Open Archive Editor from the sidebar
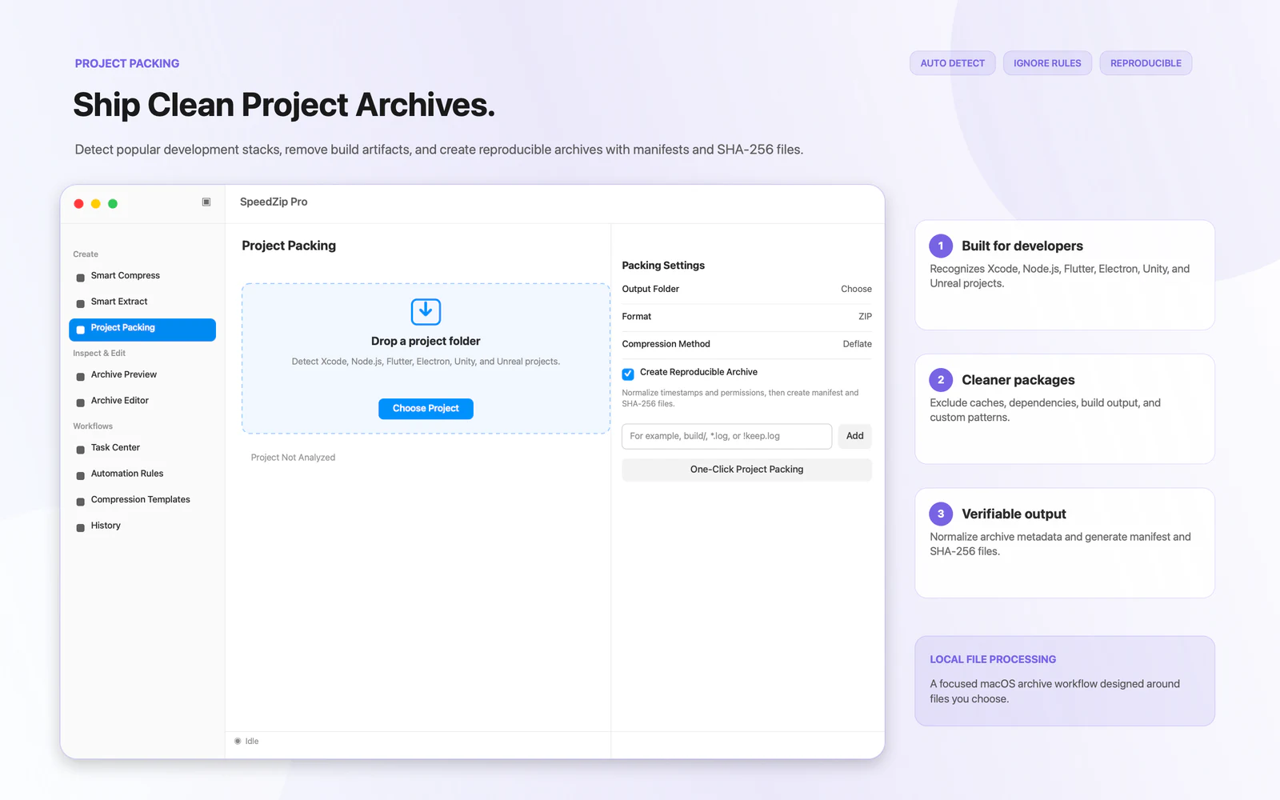Image resolution: width=1280 pixels, height=800 pixels. [x=142, y=401]
